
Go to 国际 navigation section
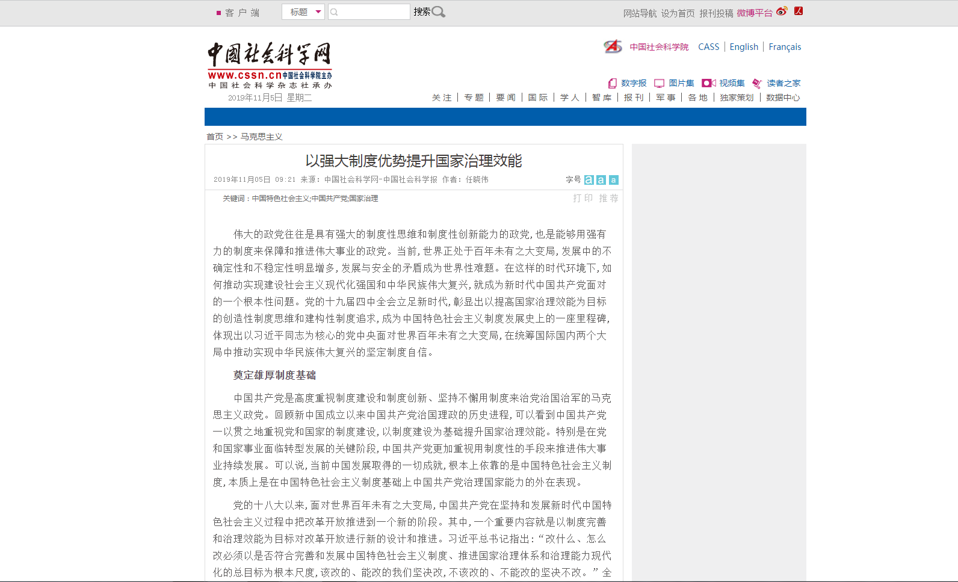[537, 98]
